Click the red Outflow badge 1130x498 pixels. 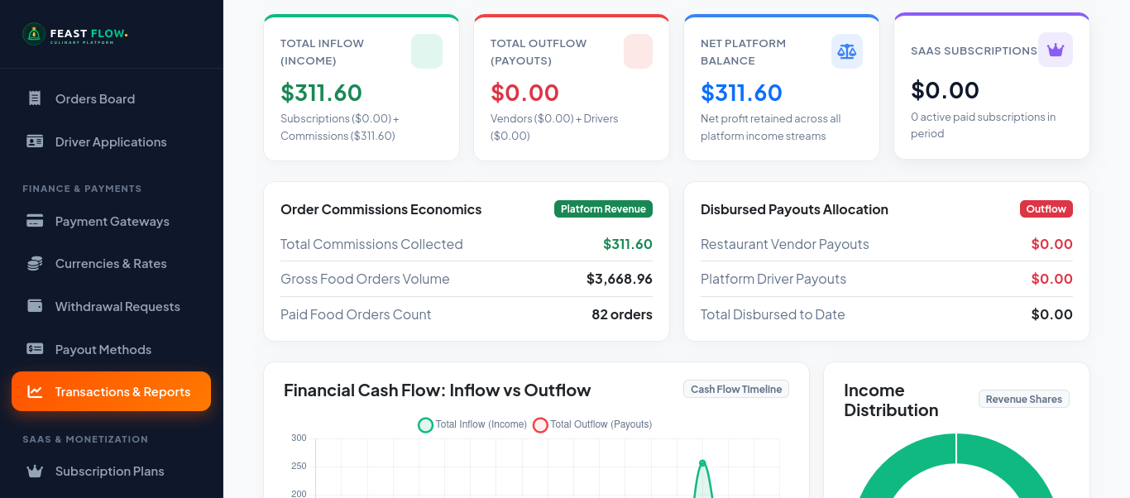point(1046,209)
